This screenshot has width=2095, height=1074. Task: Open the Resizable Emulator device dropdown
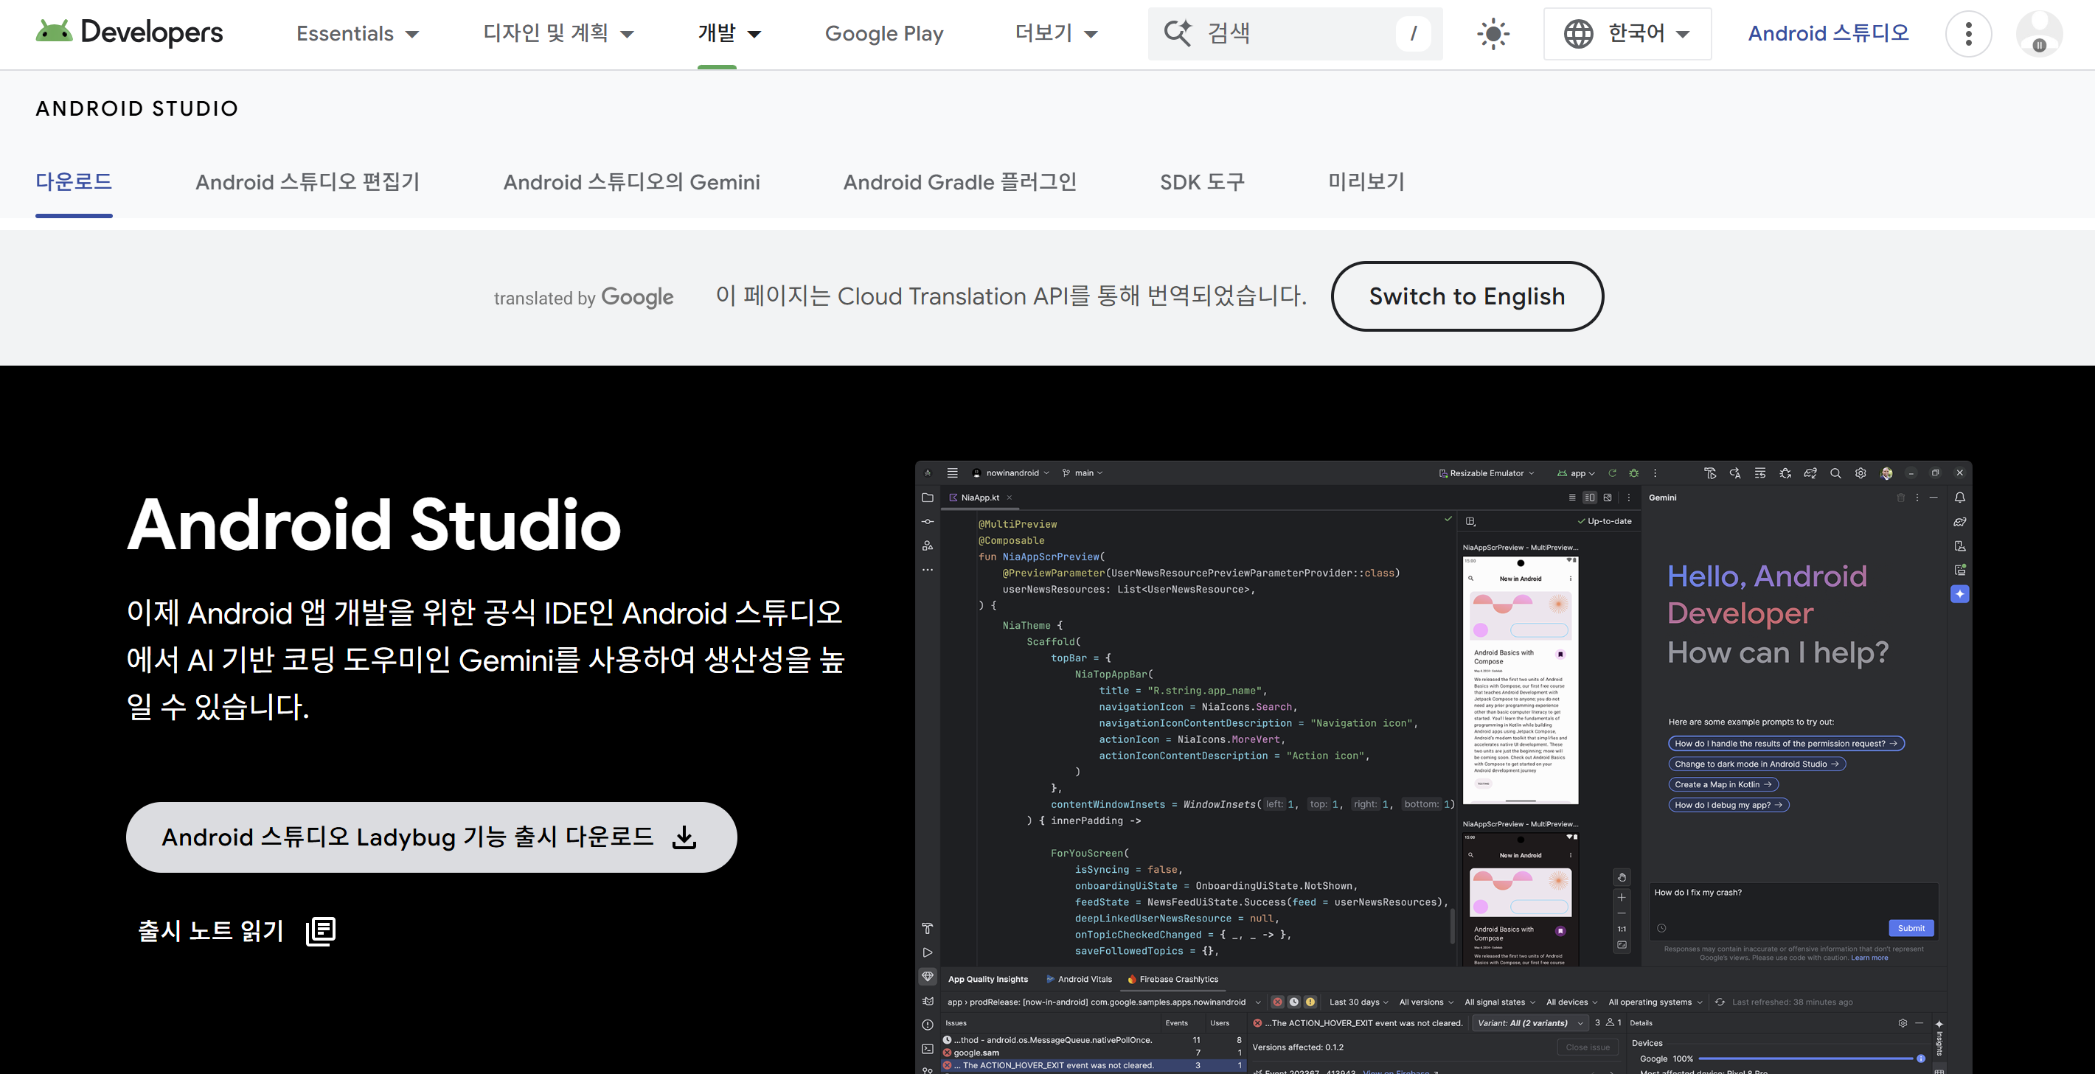point(1487,473)
